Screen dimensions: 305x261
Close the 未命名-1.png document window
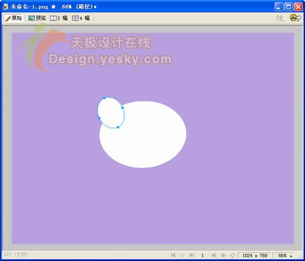coord(298,6)
